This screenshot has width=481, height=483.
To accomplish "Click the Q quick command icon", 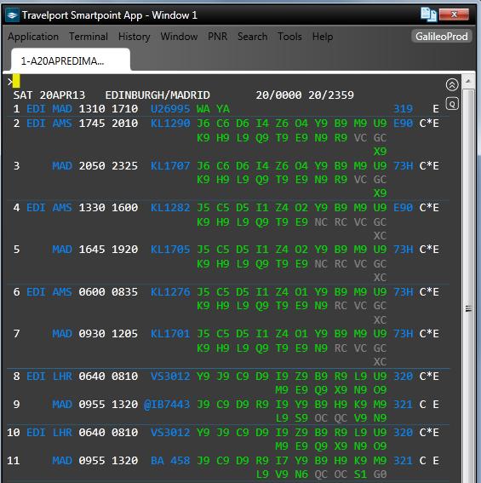I will (x=452, y=104).
